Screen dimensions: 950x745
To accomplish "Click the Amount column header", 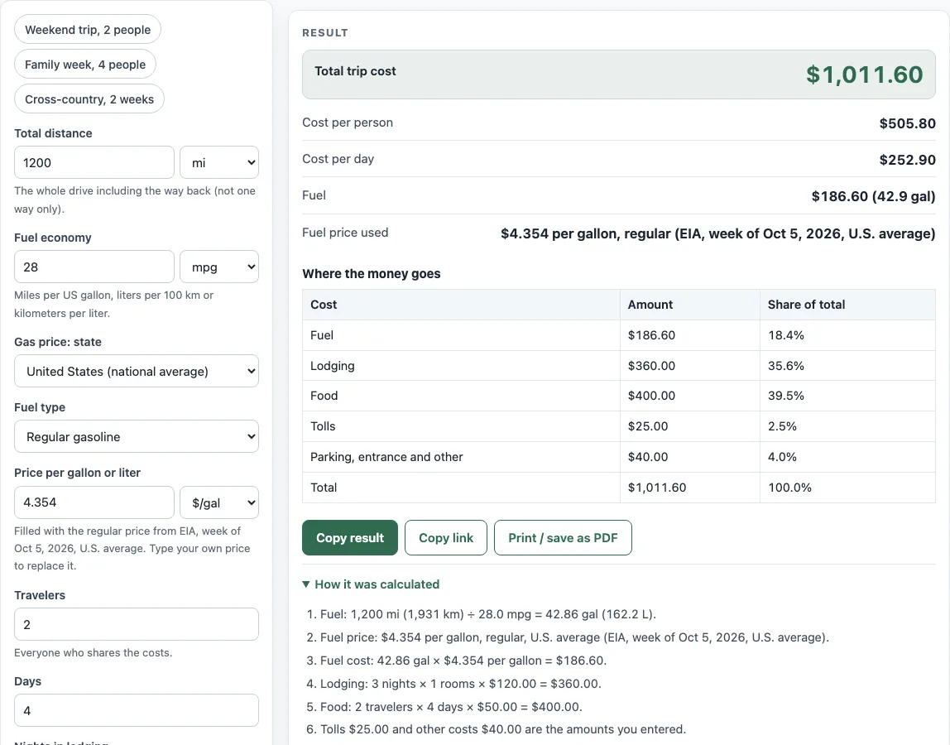I will 690,305.
